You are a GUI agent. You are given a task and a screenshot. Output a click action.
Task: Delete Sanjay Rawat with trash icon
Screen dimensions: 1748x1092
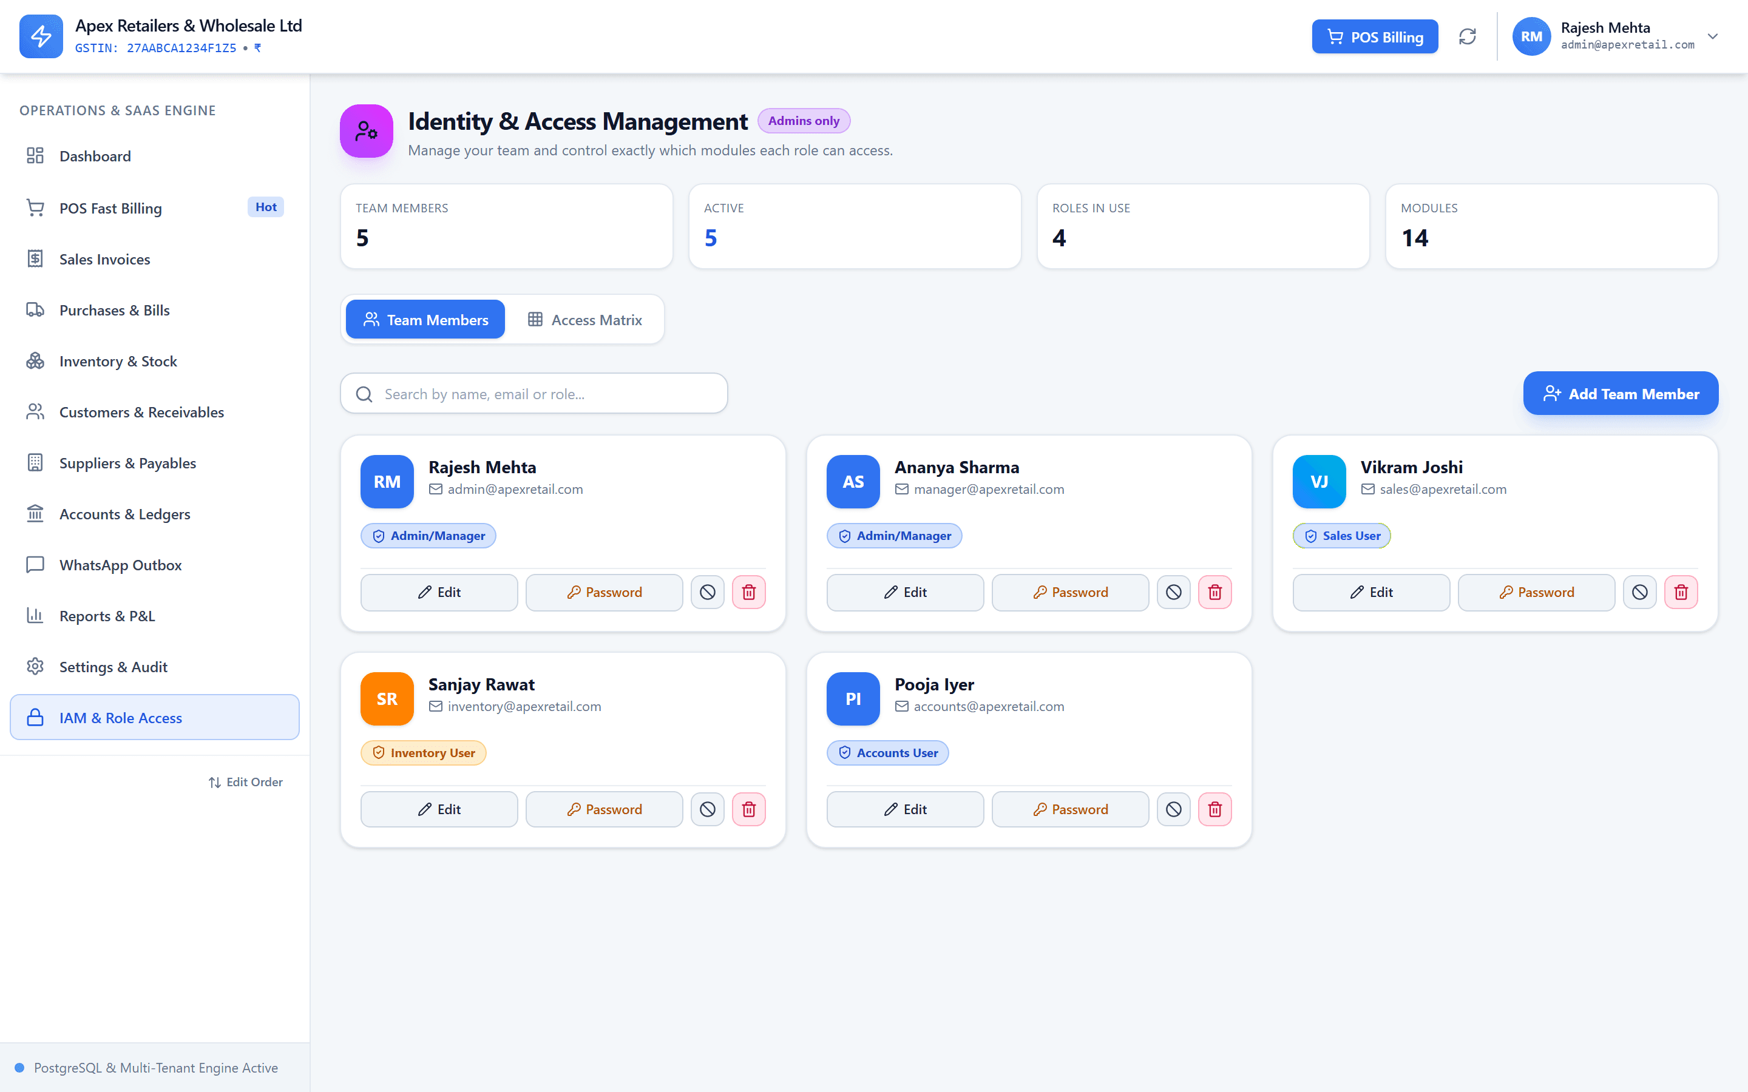click(x=749, y=809)
